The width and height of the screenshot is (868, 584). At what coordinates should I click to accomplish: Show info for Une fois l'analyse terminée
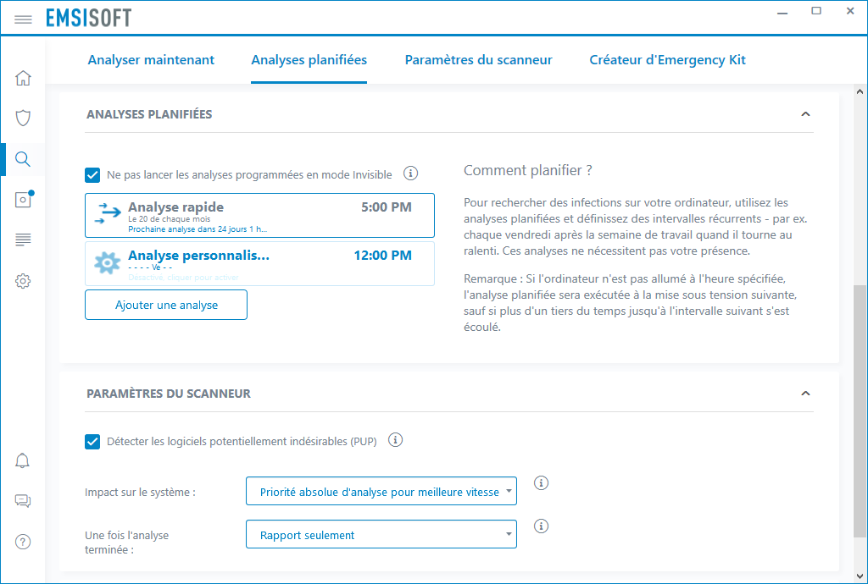coord(541,526)
